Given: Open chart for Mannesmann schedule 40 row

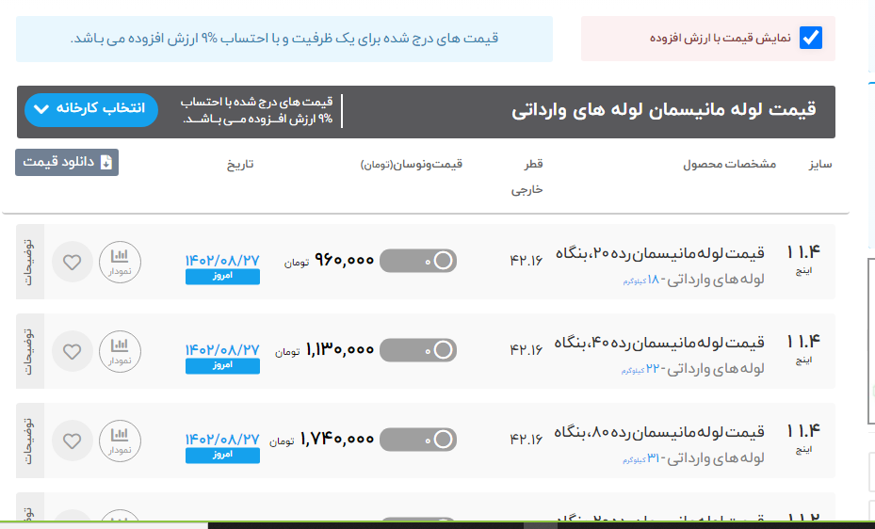Looking at the screenshot, I should pyautogui.click(x=120, y=351).
